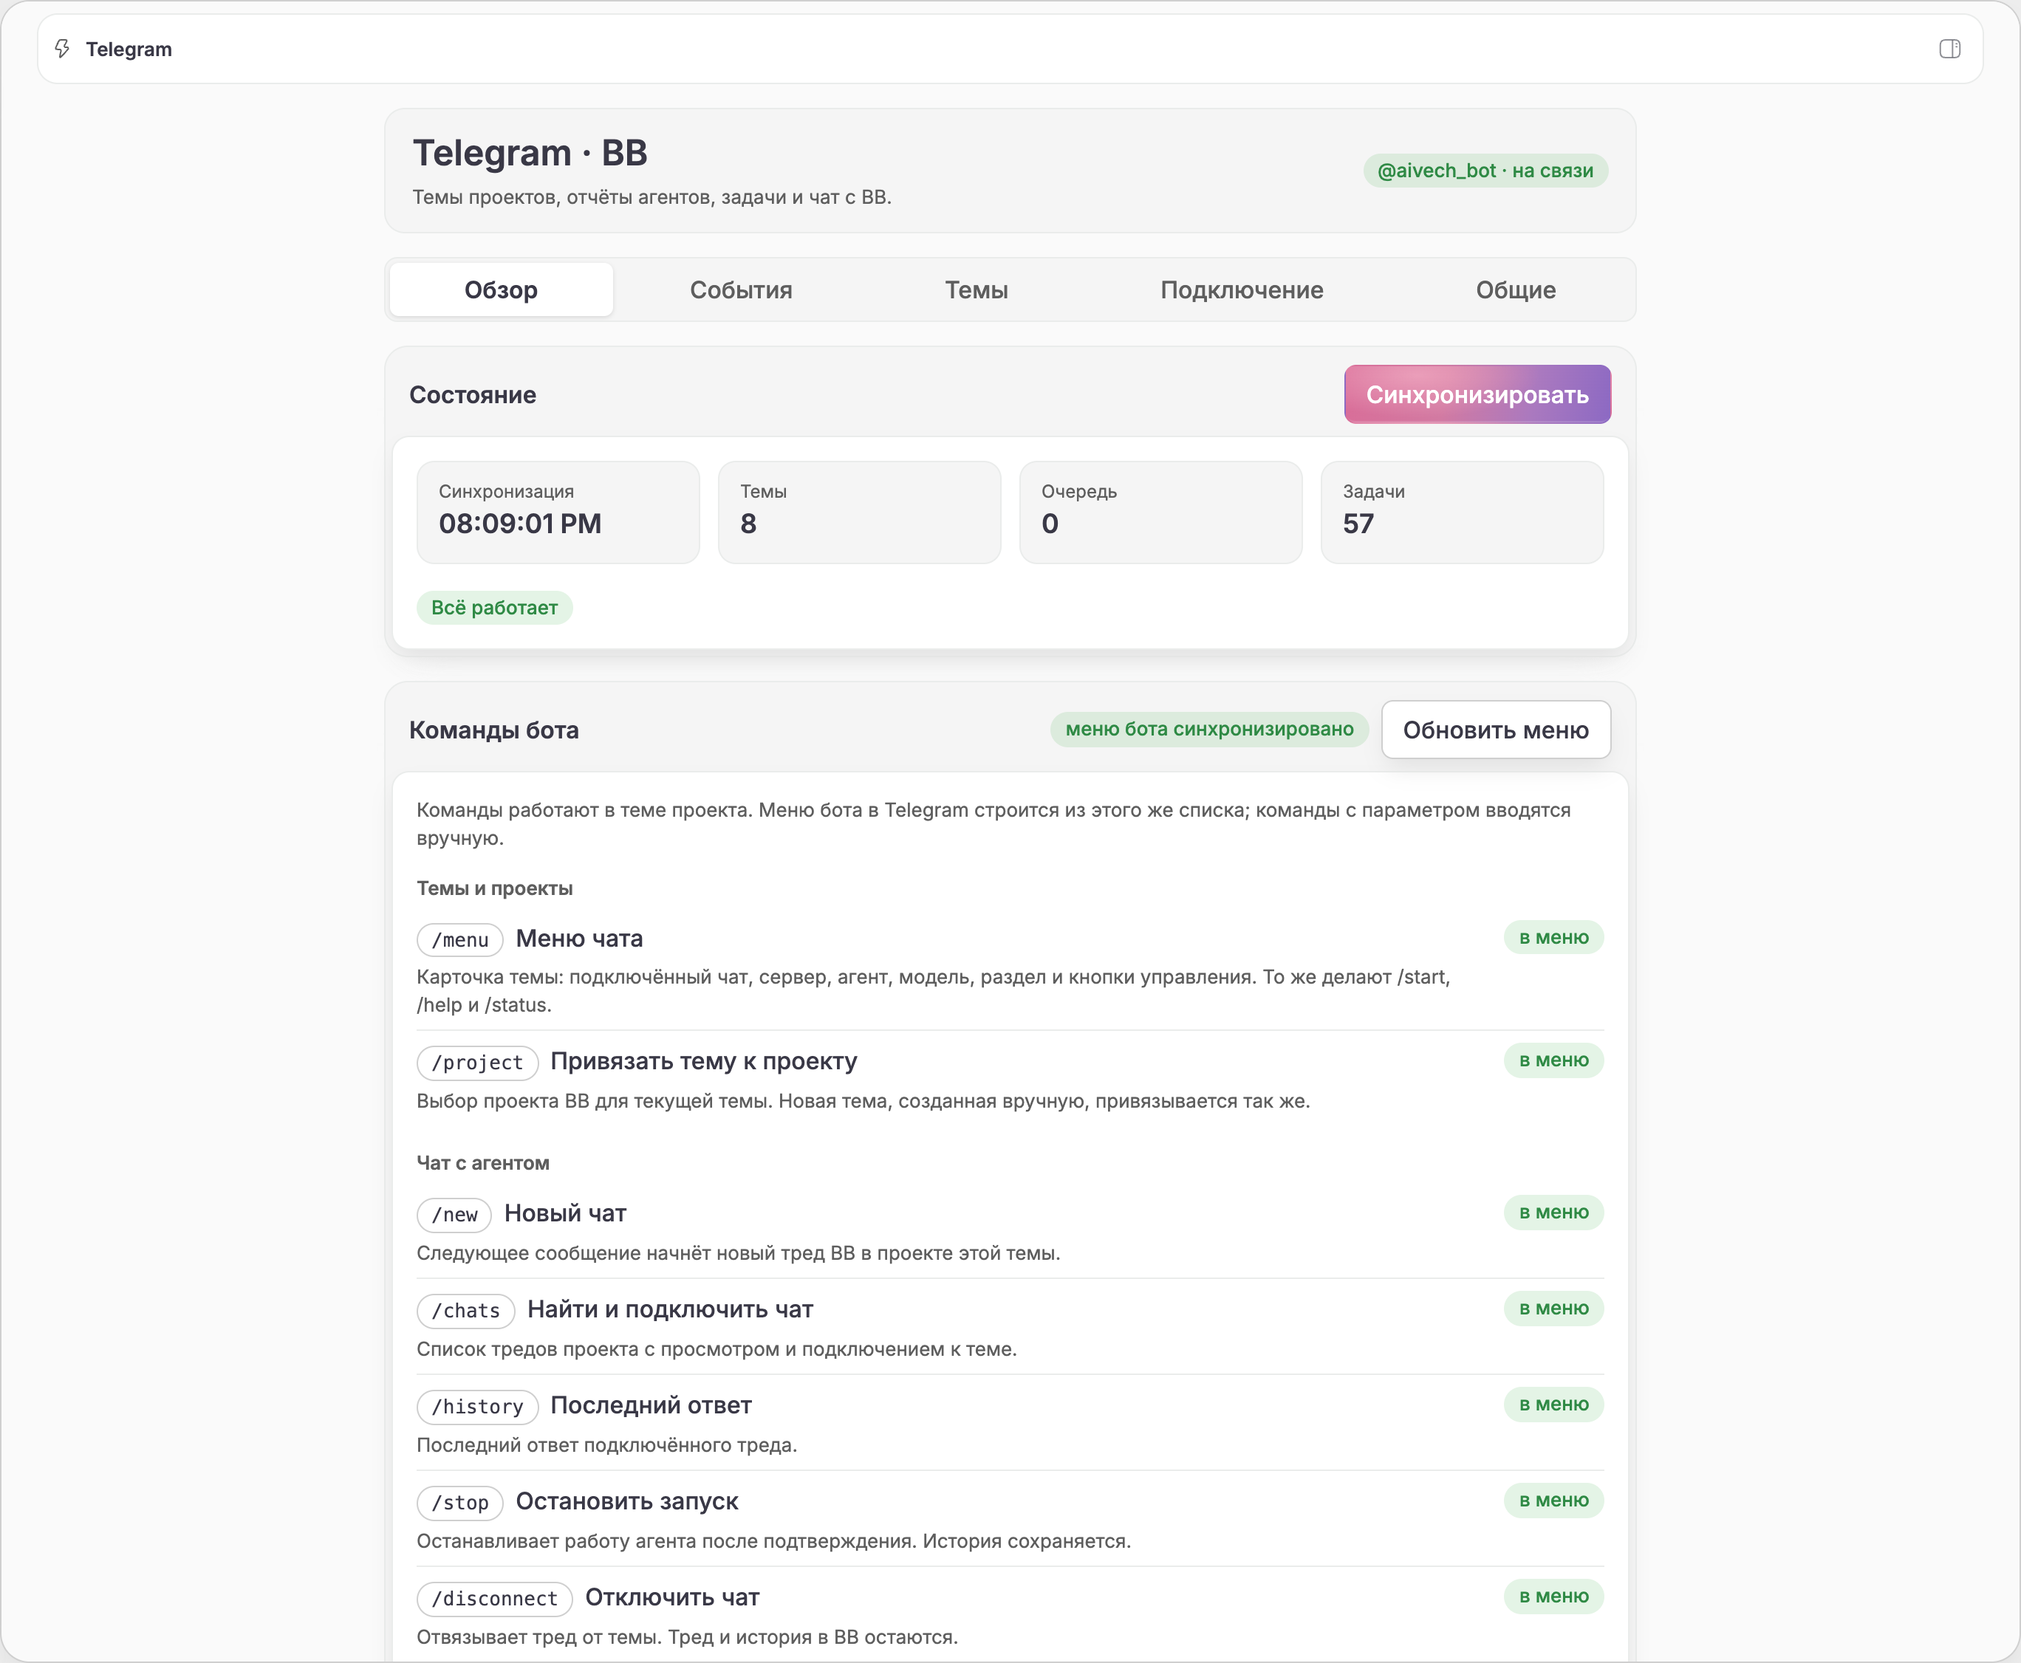Switch to the Обзор tab
Image resolution: width=2021 pixels, height=1663 pixels.
point(501,289)
